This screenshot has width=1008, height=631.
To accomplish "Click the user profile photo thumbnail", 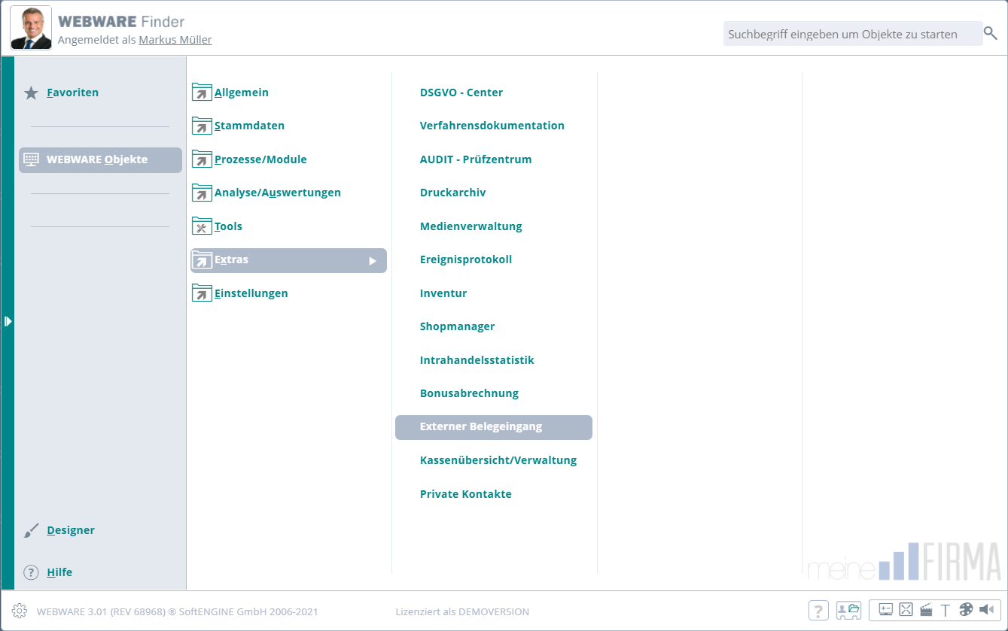I will (x=31, y=29).
